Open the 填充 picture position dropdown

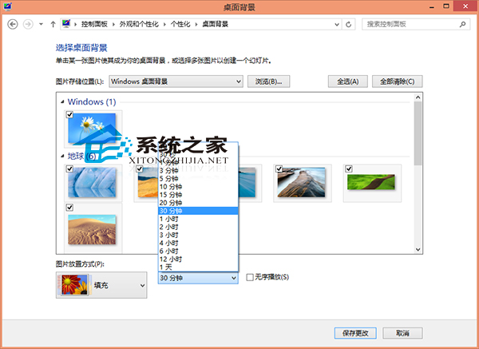101,285
